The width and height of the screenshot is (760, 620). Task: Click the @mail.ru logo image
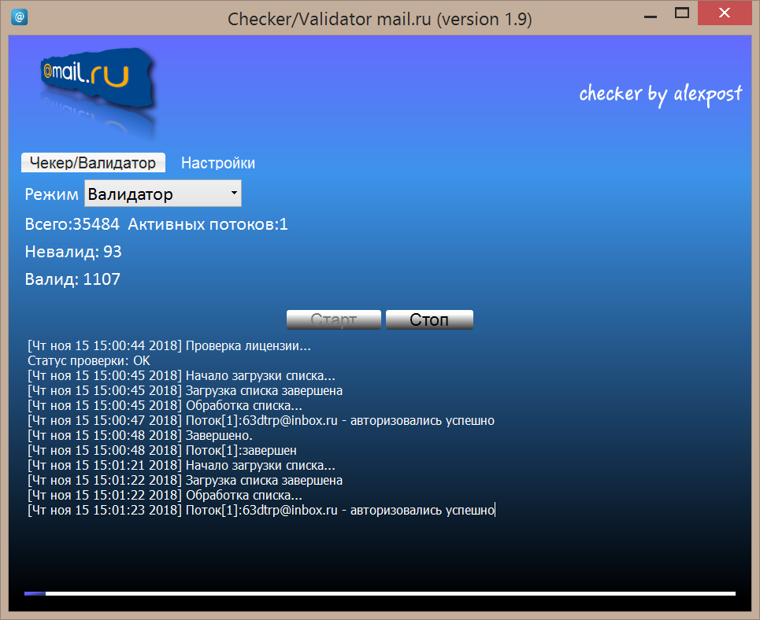pos(87,75)
